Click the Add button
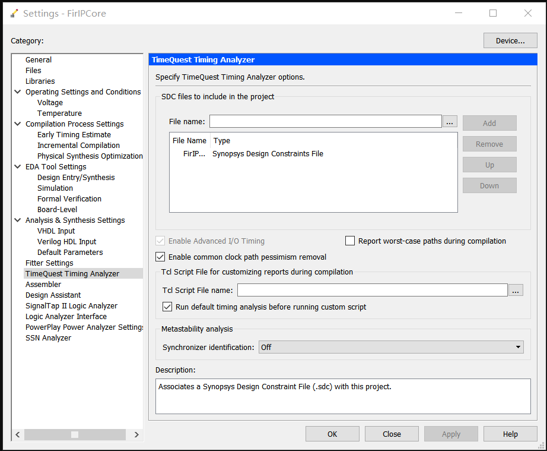547x451 pixels. (489, 124)
